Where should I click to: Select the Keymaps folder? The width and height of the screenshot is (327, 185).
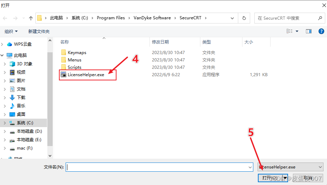pyautogui.click(x=77, y=53)
